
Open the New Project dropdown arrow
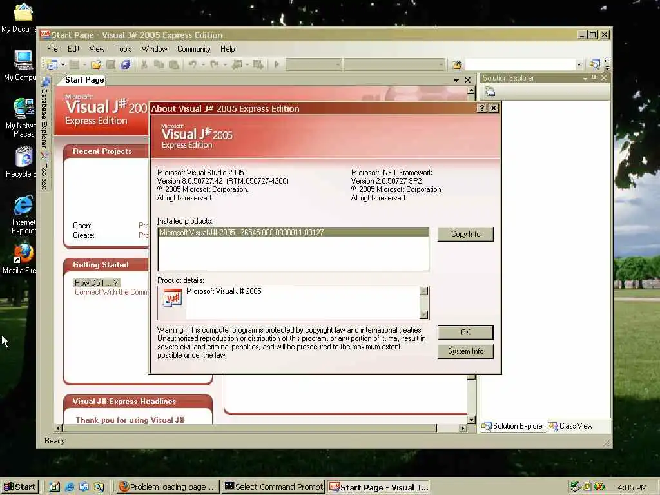pyautogui.click(x=63, y=64)
